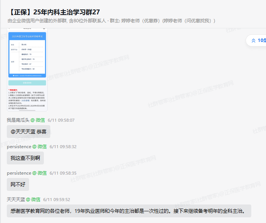Jump to the 10 unread messages

261,40
